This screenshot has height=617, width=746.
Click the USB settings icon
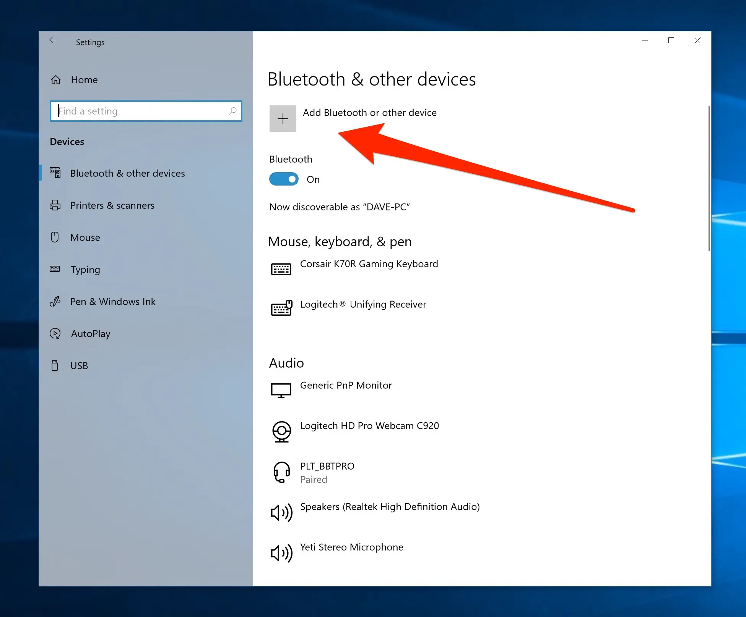55,365
